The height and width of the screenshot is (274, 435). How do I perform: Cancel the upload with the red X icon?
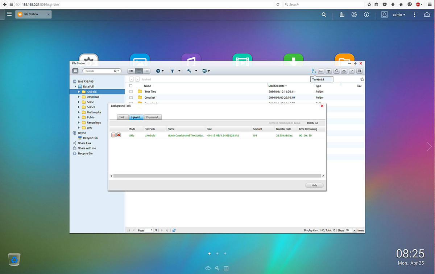tap(119, 135)
